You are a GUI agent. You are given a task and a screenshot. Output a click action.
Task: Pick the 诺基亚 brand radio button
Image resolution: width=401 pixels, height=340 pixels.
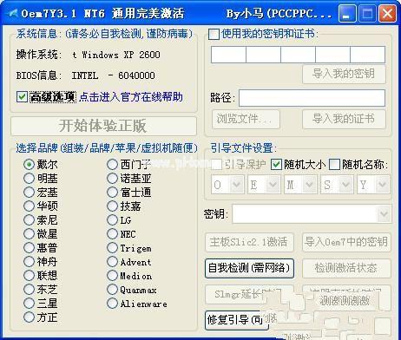[x=112, y=179]
